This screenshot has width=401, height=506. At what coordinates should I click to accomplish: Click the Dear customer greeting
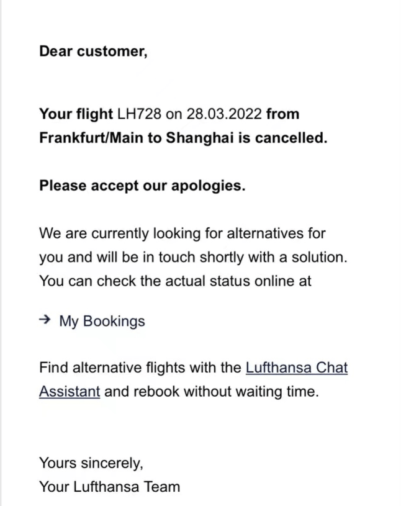(x=93, y=51)
